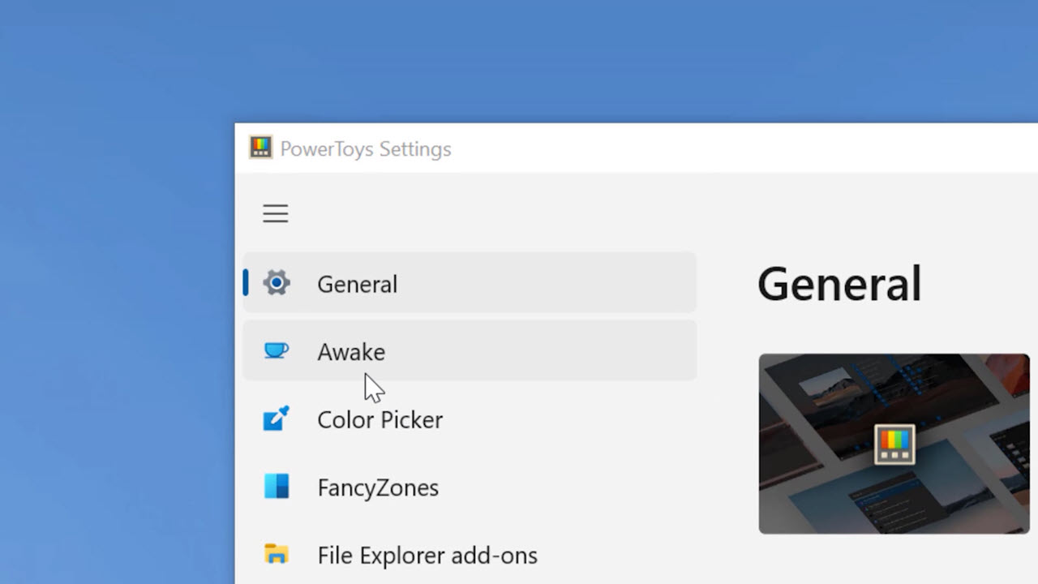Open File Explorer add-ons settings
The image size is (1038, 584).
click(x=427, y=555)
